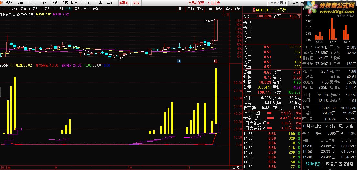Click the 攻击资金: 13.50 indicator label
The image size is (357, 170).
coord(47,65)
